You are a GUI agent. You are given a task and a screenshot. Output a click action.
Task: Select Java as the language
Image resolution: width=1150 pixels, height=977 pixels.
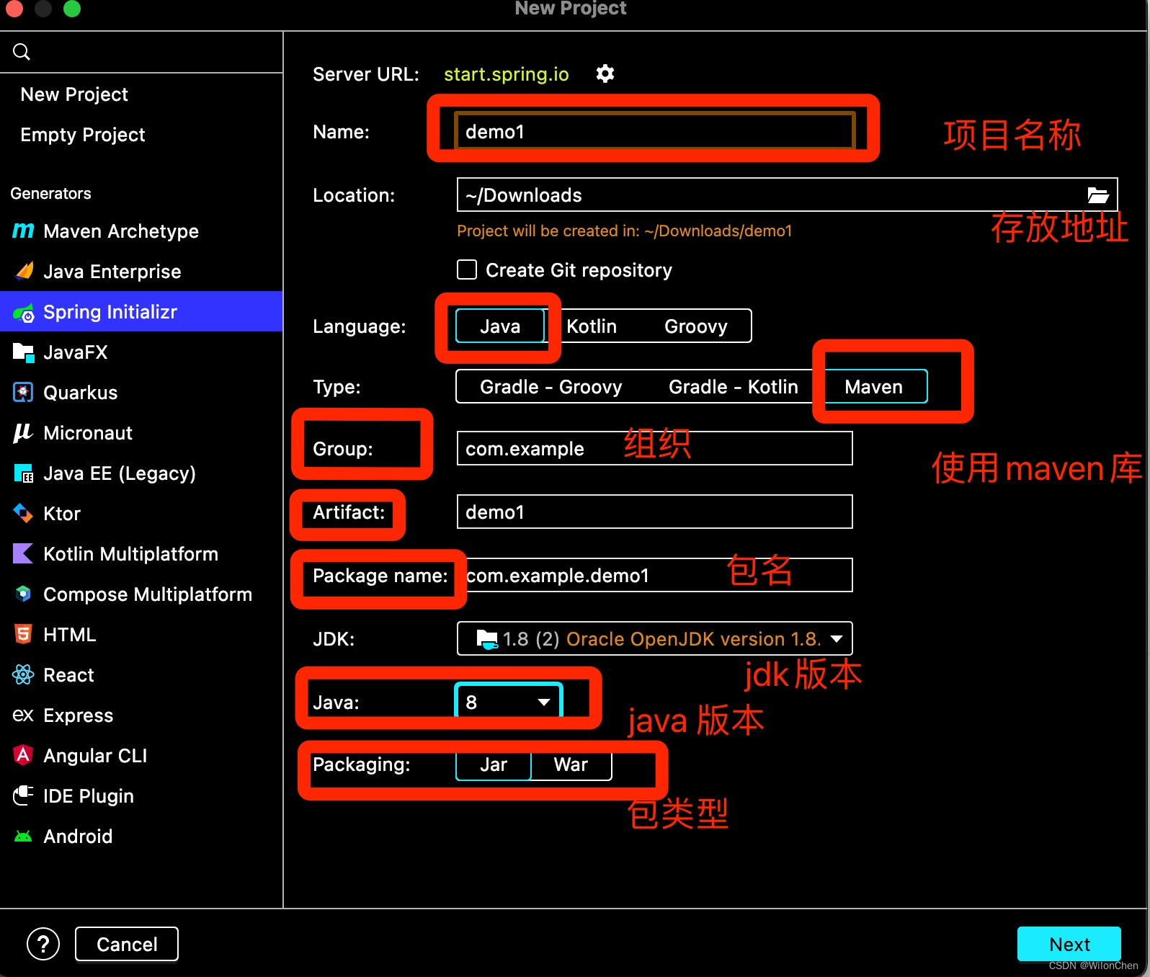click(x=500, y=326)
